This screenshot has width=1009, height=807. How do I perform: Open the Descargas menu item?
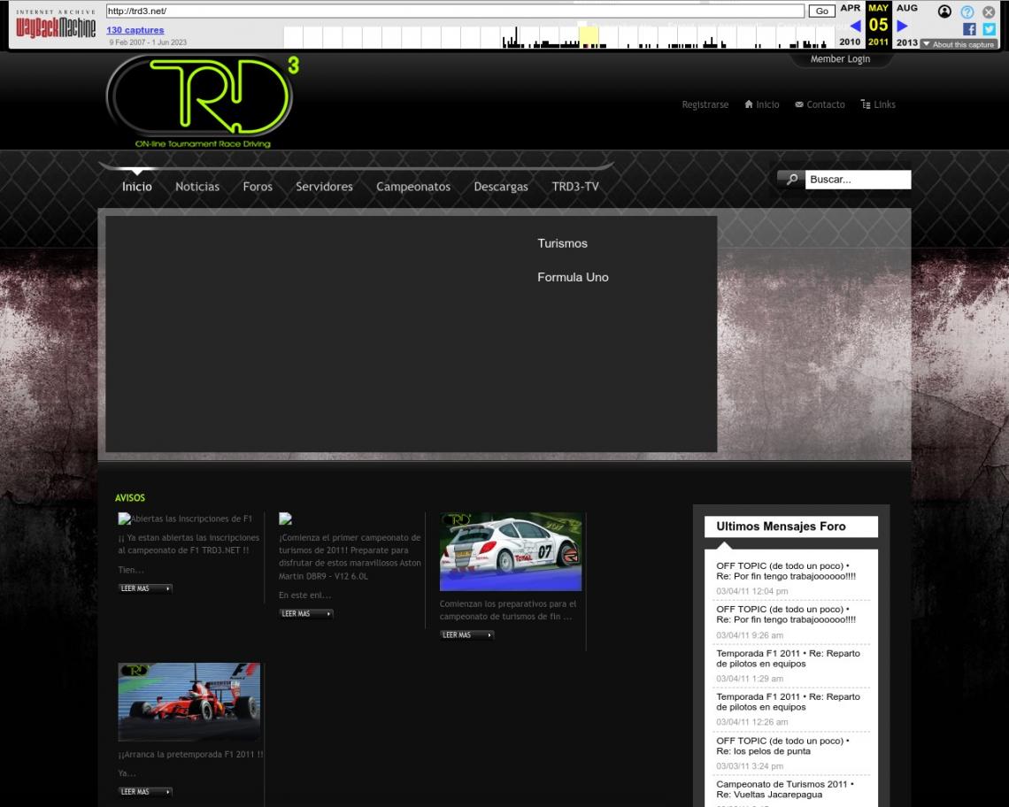(x=501, y=187)
